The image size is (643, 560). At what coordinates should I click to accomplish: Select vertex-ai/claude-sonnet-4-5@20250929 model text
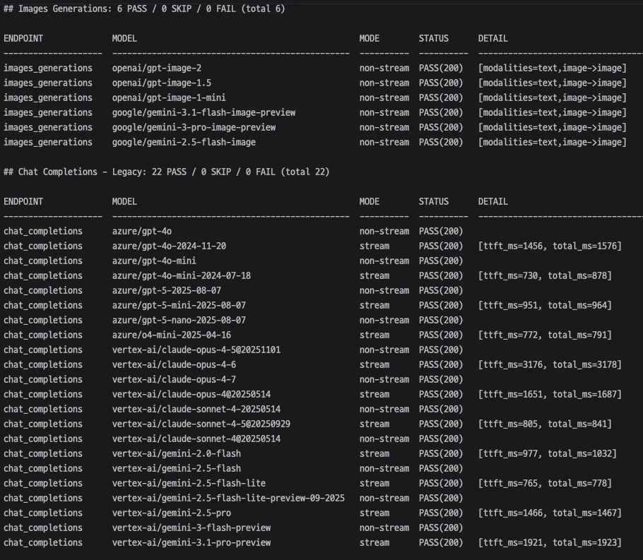pyautogui.click(x=201, y=424)
